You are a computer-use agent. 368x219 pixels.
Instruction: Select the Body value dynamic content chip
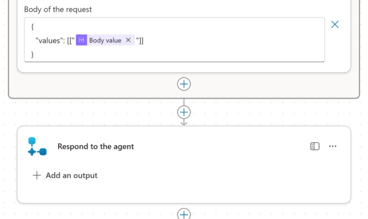pos(105,40)
